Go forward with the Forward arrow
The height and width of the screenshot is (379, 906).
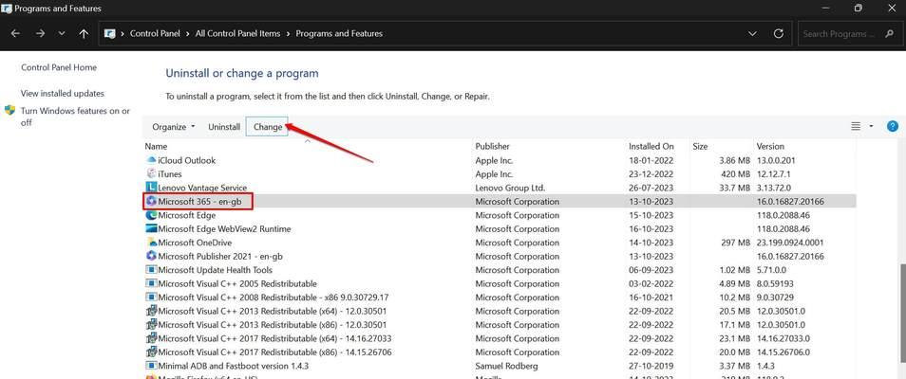coord(40,34)
